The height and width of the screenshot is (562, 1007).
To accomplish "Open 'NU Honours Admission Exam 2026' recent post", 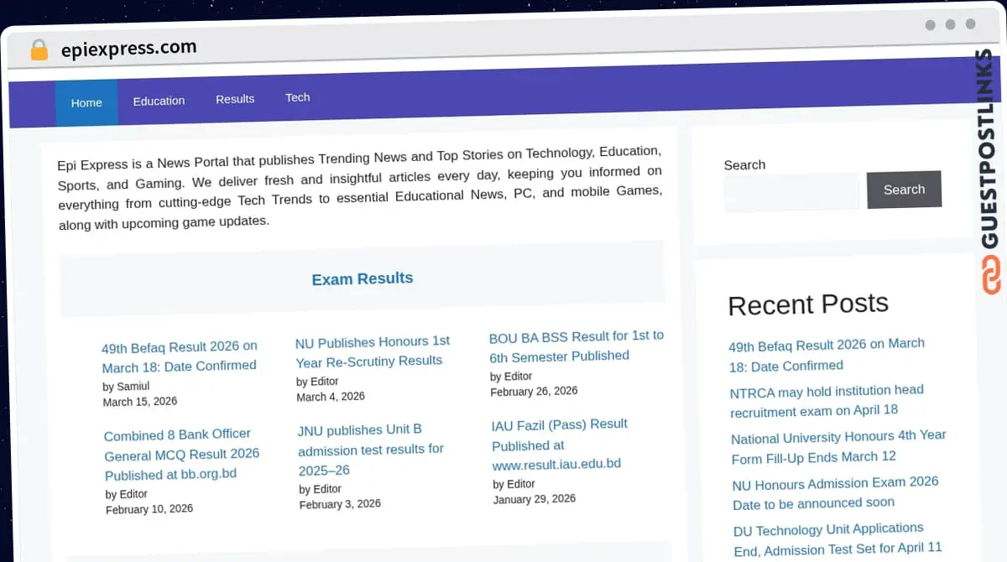I will 835,493.
